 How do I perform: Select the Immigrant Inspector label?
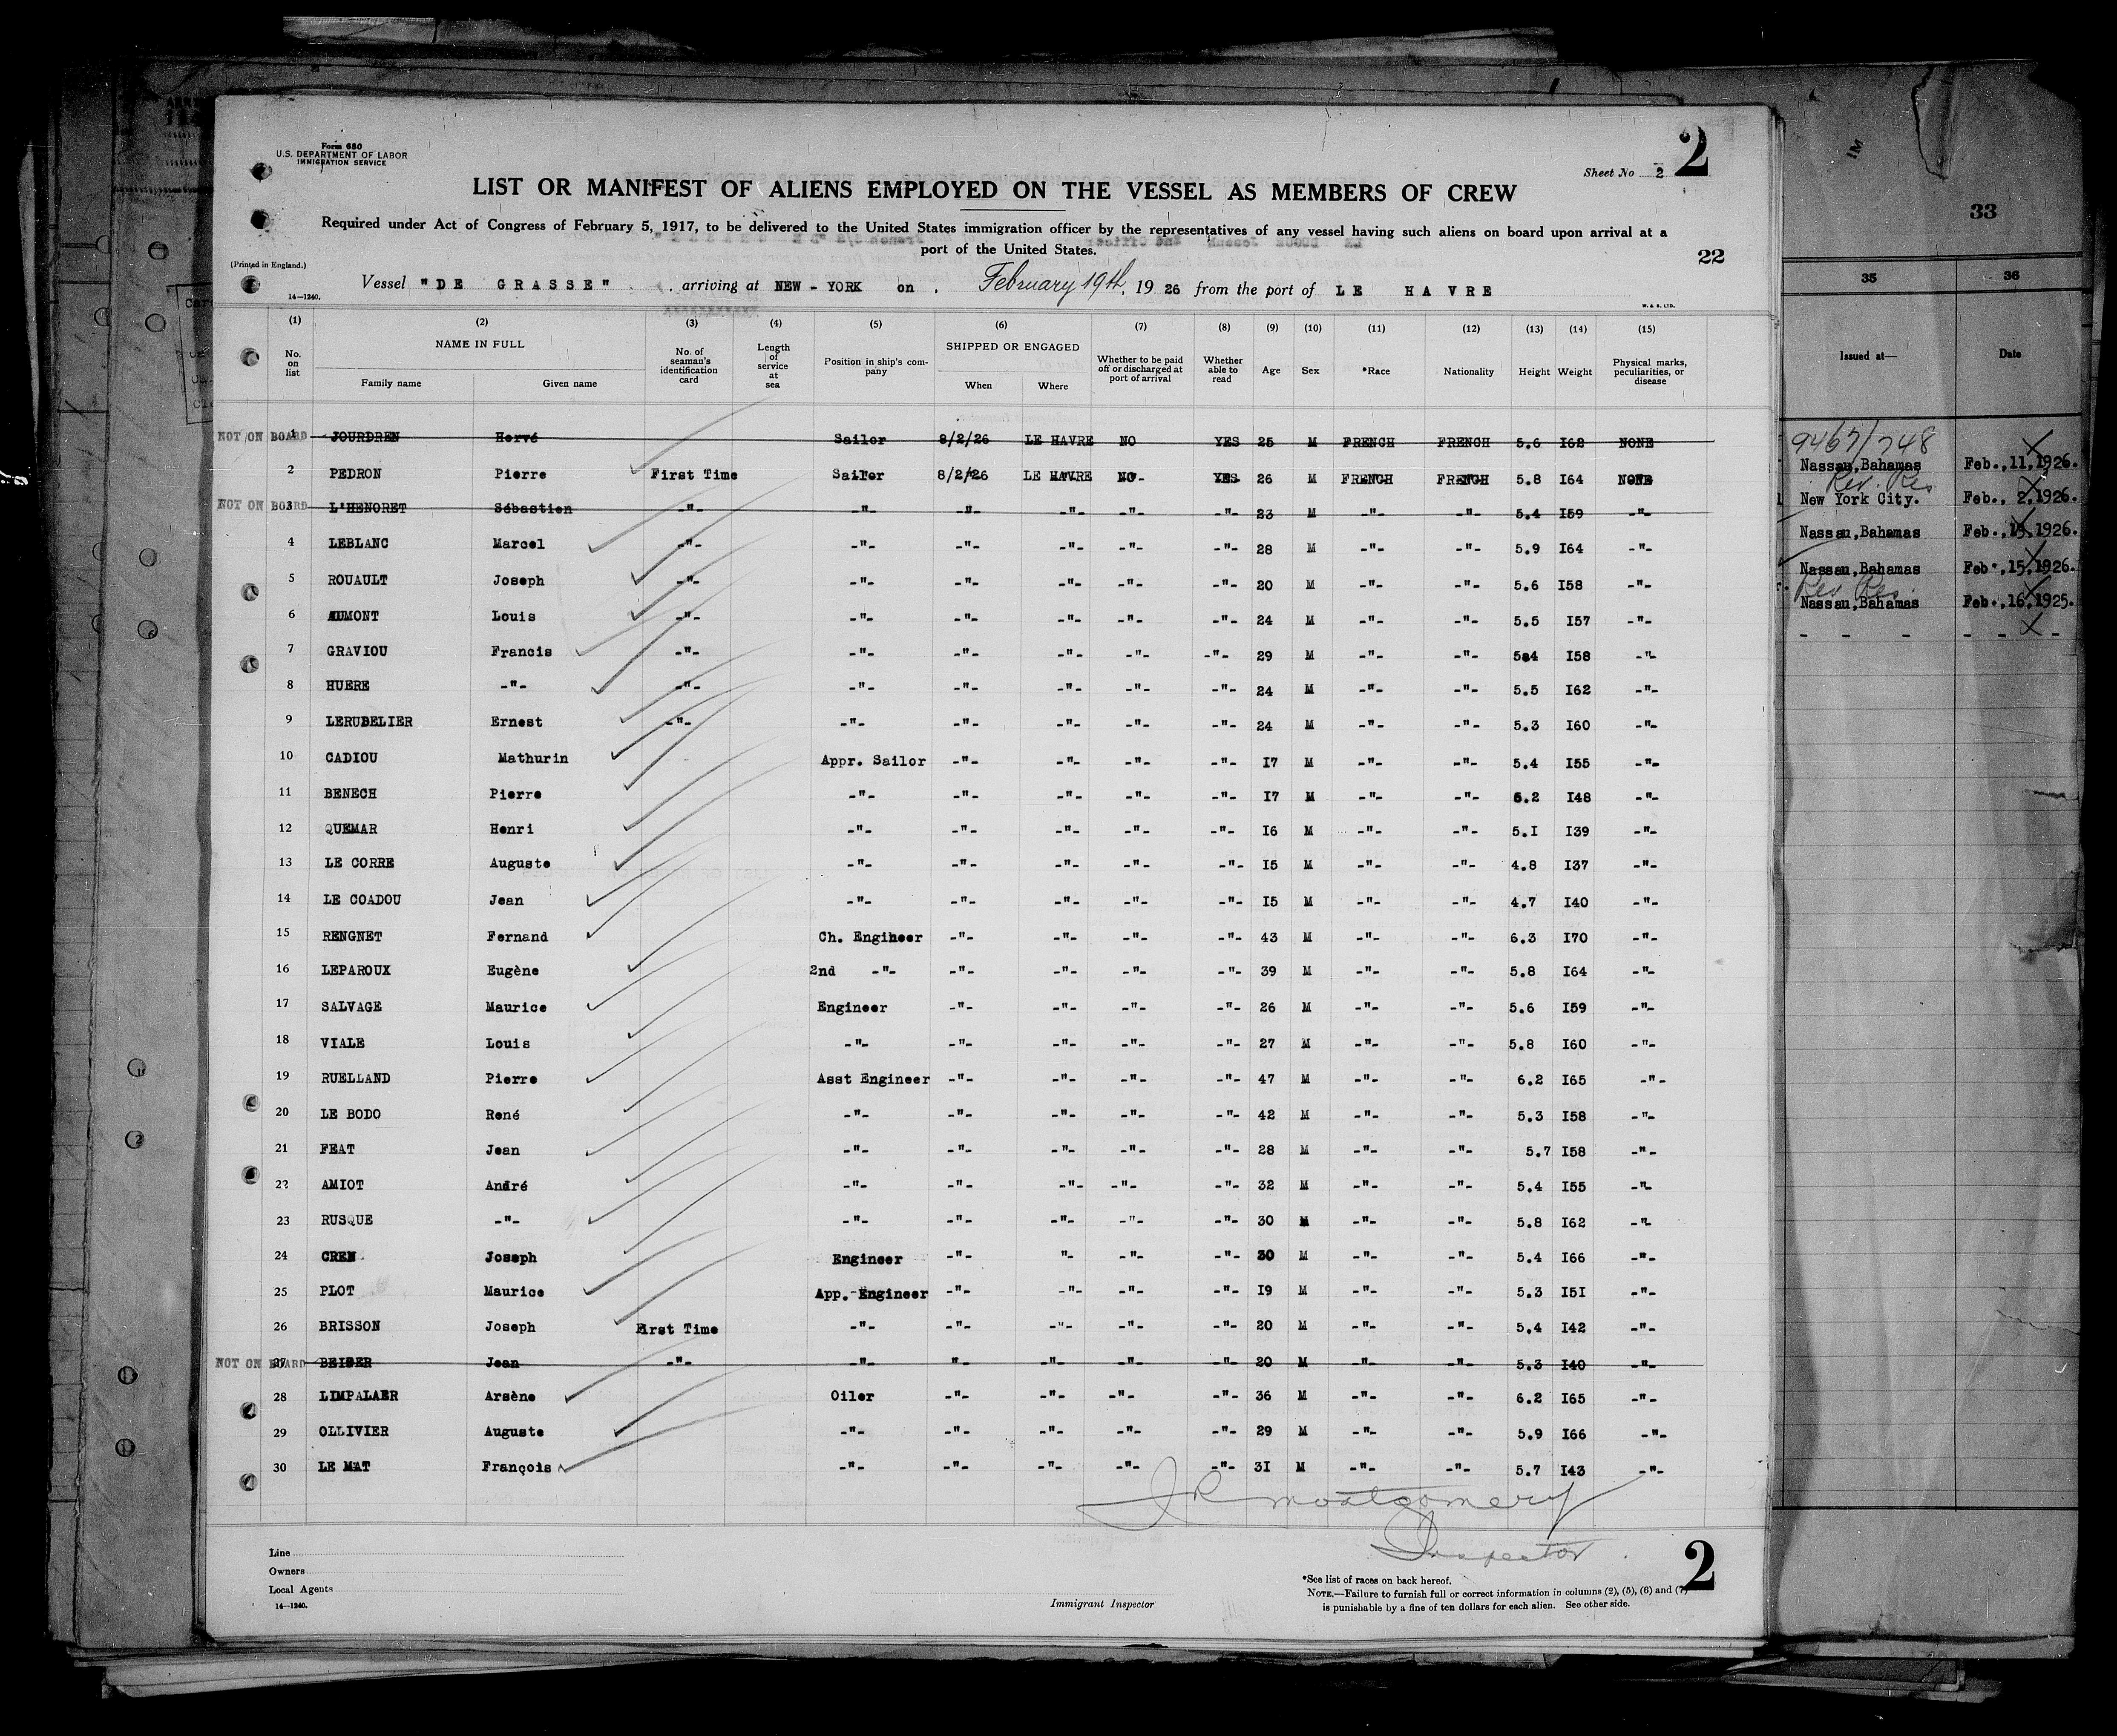1101,1604
